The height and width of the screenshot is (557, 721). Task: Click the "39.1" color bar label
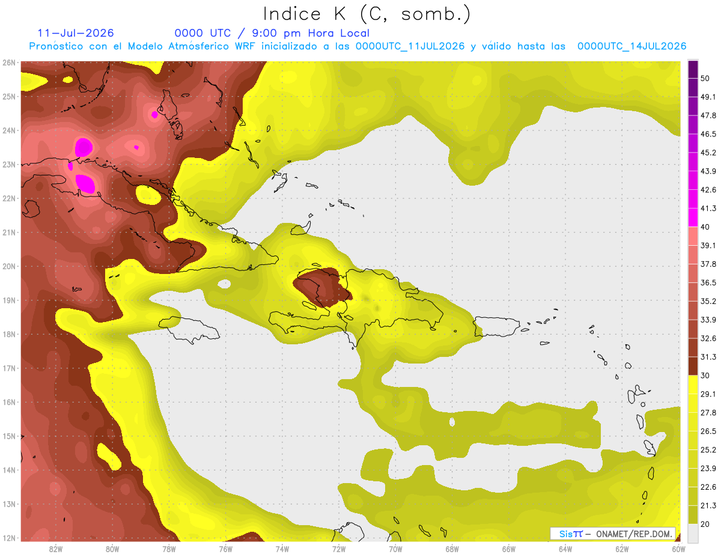pos(709,245)
